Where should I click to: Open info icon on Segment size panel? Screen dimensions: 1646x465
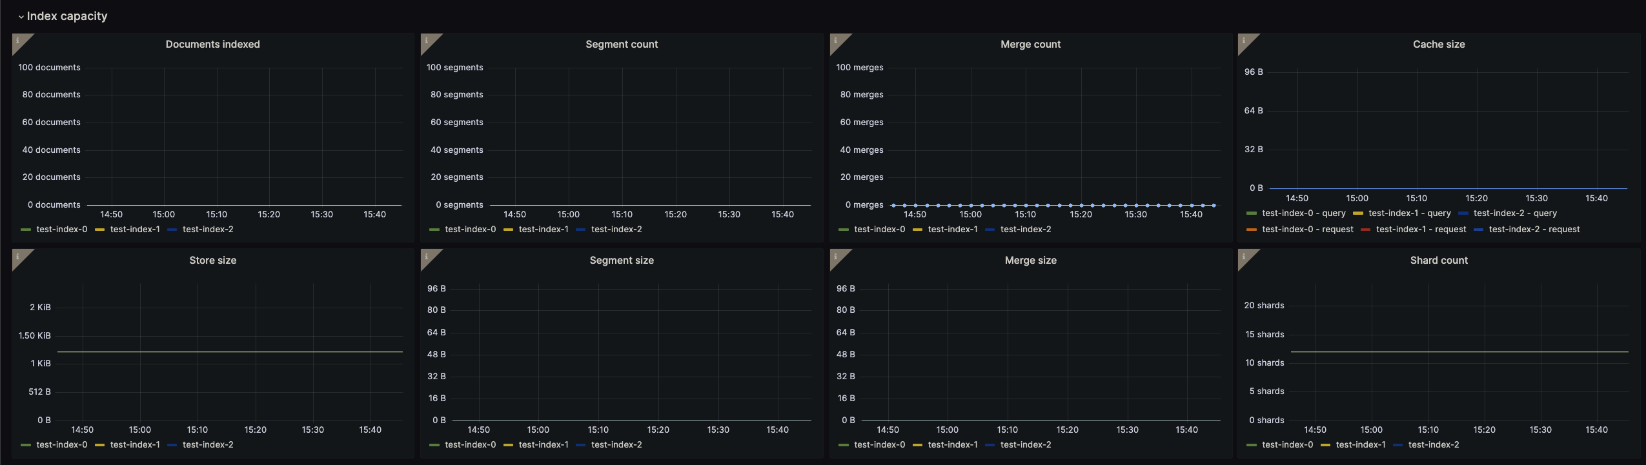427,257
